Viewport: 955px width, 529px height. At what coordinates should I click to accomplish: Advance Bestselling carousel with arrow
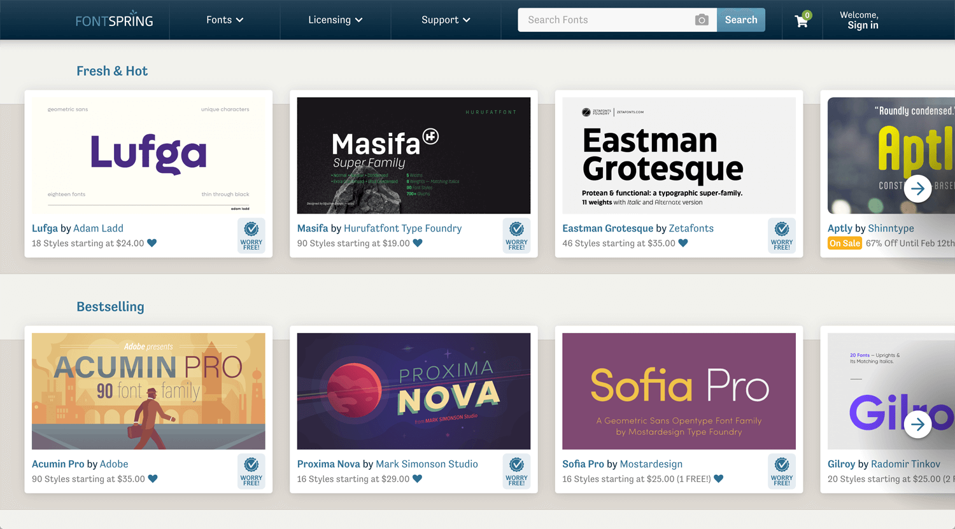click(x=917, y=424)
